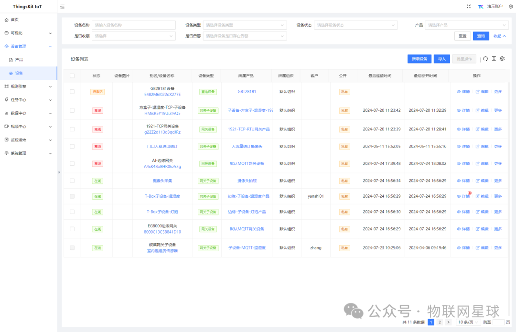Go to 产品 in the sidebar submenu
Image resolution: width=516 pixels, height=332 pixels.
click(19, 60)
